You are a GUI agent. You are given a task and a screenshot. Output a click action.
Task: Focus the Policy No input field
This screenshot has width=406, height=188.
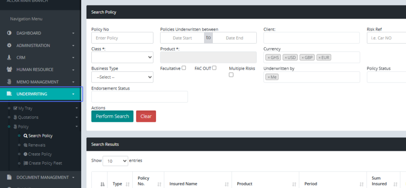(x=122, y=38)
